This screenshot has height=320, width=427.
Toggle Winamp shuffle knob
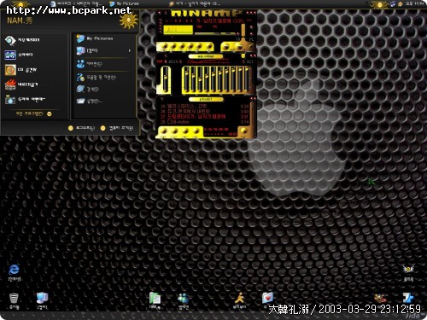coord(226,47)
